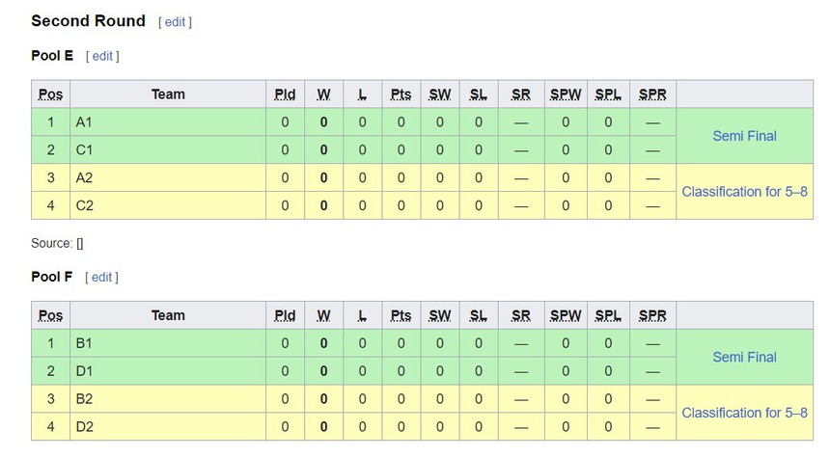This screenshot has width=830, height=457.
Task: Open the edit link next to Pool F
Action: (x=102, y=277)
